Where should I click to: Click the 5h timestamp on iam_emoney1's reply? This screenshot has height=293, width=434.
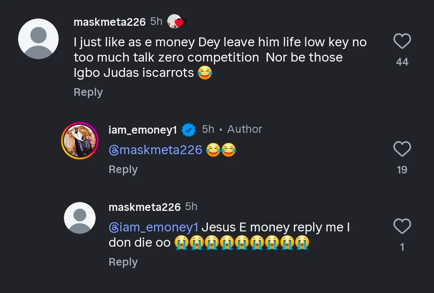click(x=208, y=129)
